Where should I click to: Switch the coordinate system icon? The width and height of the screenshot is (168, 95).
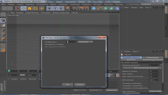67,8
